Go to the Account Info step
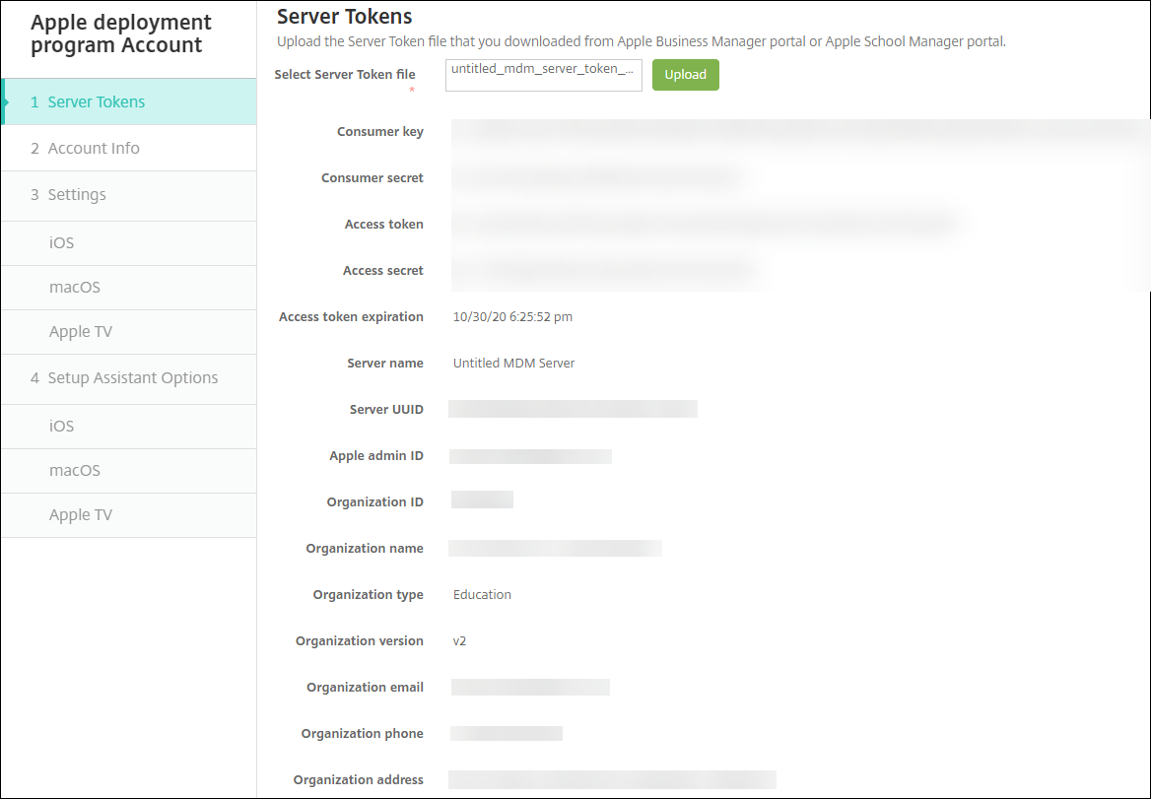Screen dimensions: 1151x799 (94, 149)
